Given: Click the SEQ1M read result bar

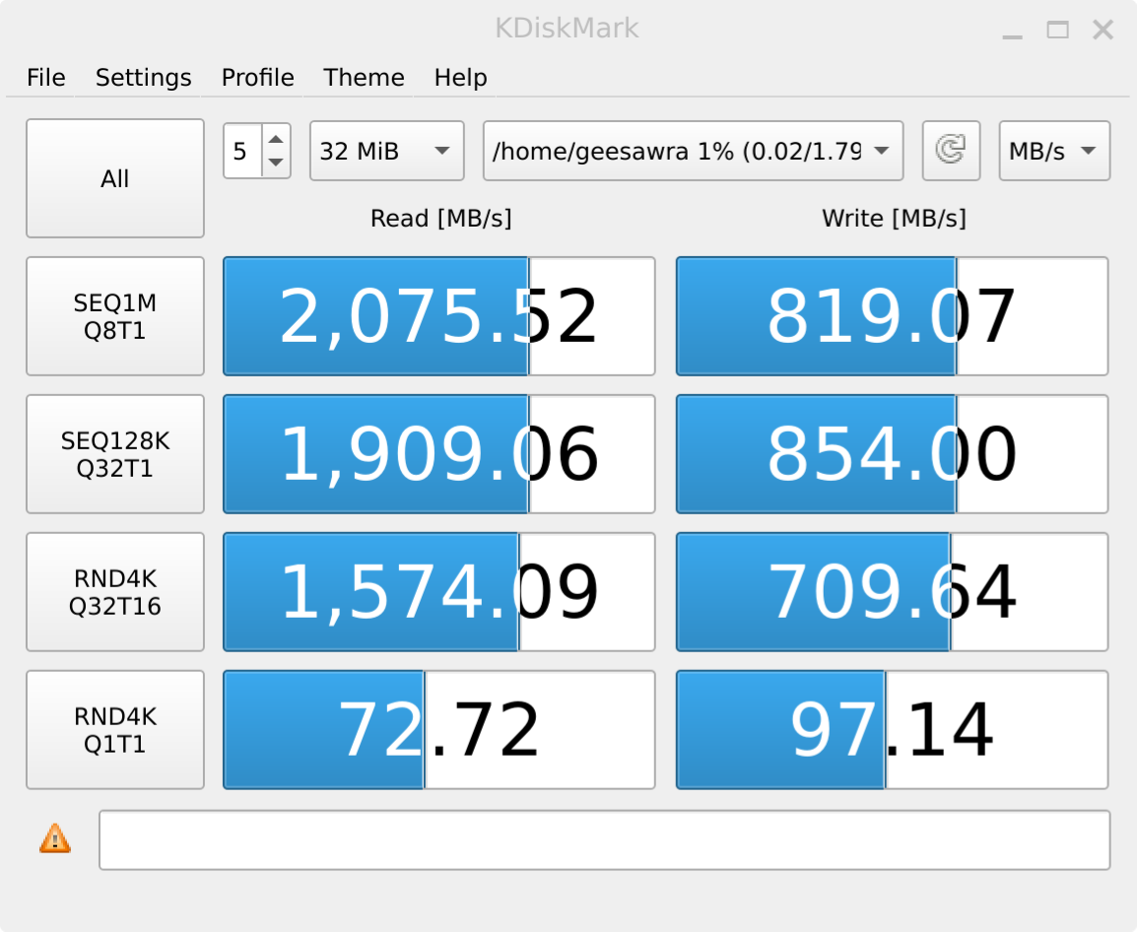Looking at the screenshot, I should pos(438,316).
